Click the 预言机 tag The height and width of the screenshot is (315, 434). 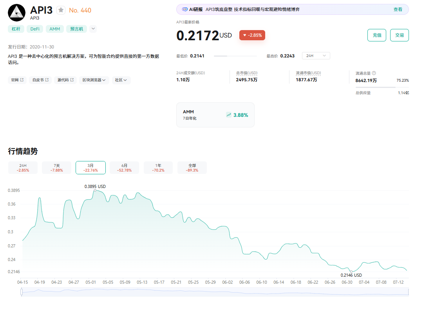(77, 29)
